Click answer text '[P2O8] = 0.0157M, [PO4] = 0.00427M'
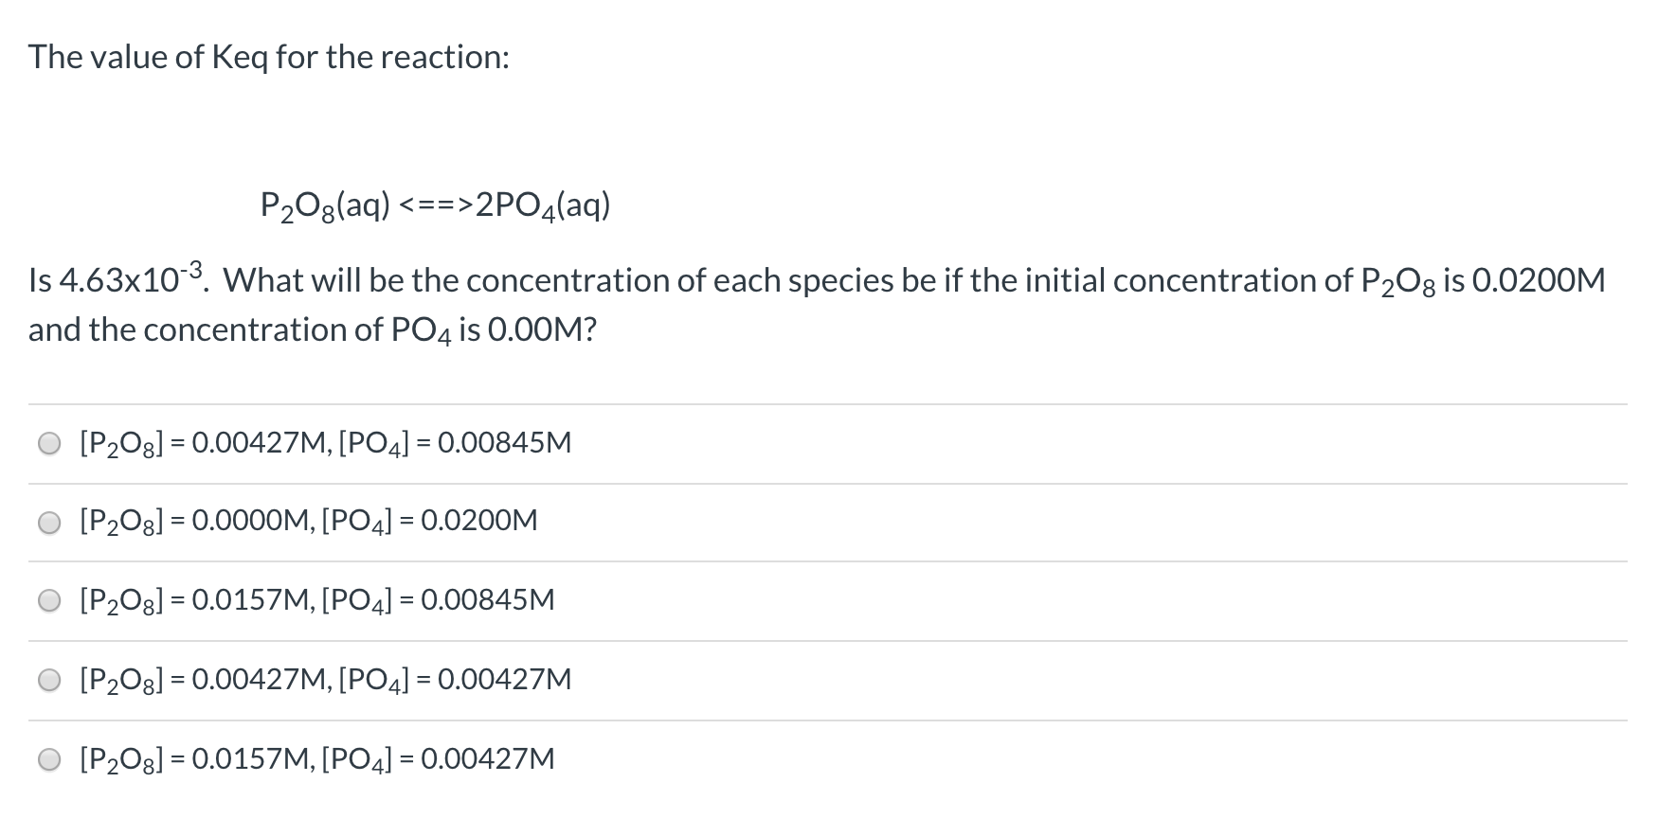The width and height of the screenshot is (1658, 818). click(318, 759)
